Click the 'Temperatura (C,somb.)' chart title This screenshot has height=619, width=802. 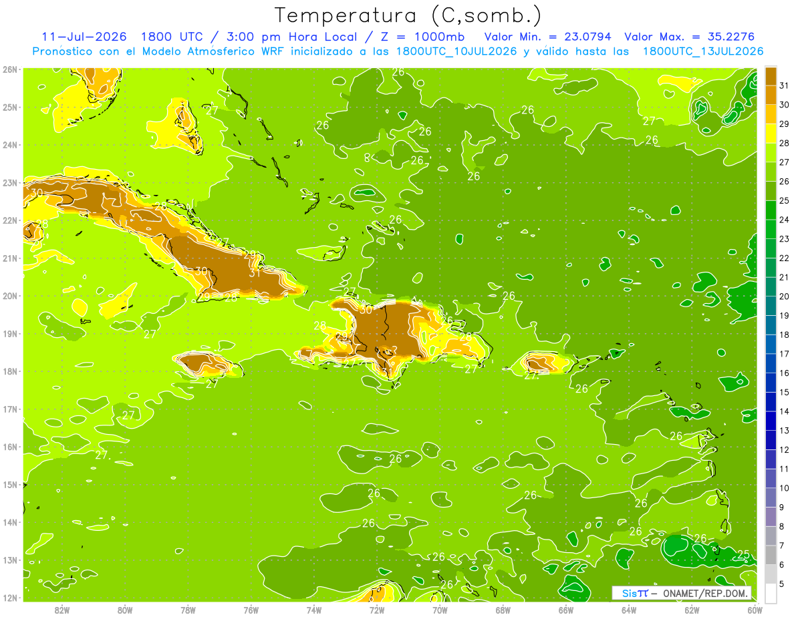[x=408, y=15]
